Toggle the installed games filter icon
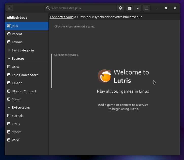The width and height of the screenshot is (184, 160). point(121,8)
